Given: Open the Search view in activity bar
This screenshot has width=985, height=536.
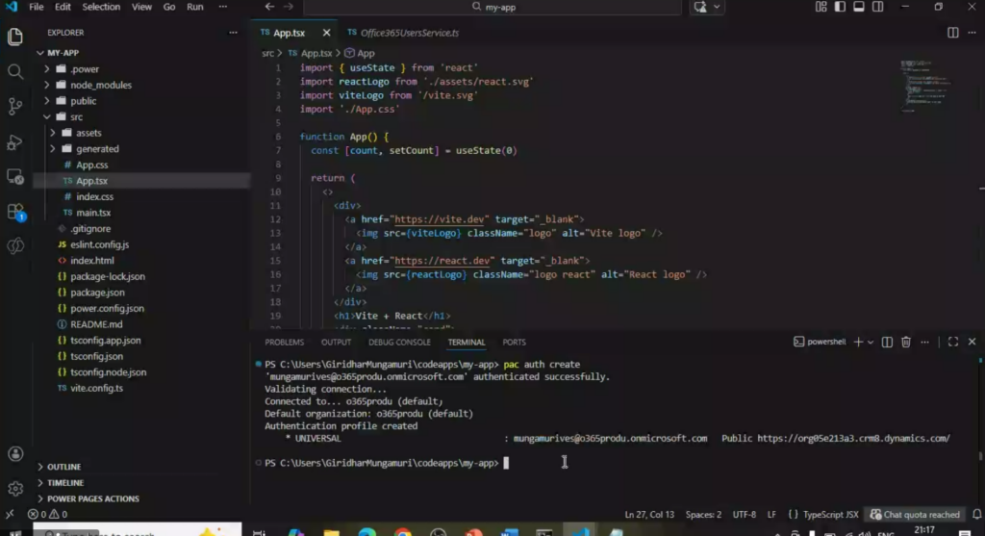Looking at the screenshot, I should coord(15,72).
